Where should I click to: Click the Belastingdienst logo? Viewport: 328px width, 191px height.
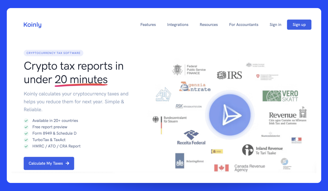[189, 161]
